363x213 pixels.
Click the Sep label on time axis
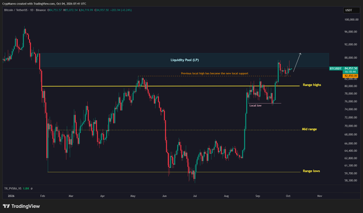258,196
